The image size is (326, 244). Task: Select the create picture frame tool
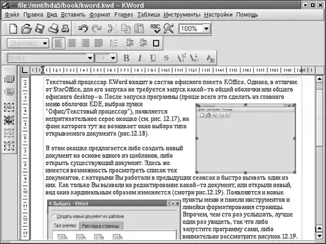click(x=9, y=120)
